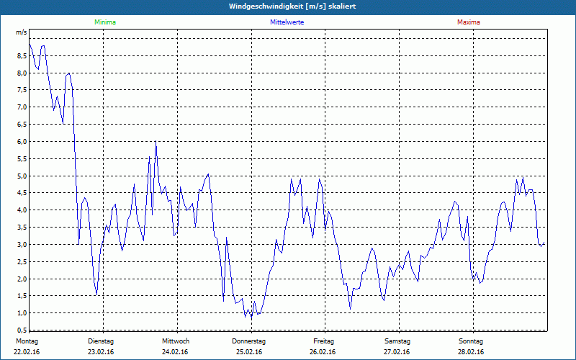Click the 3,0 y-axis value

(22, 245)
